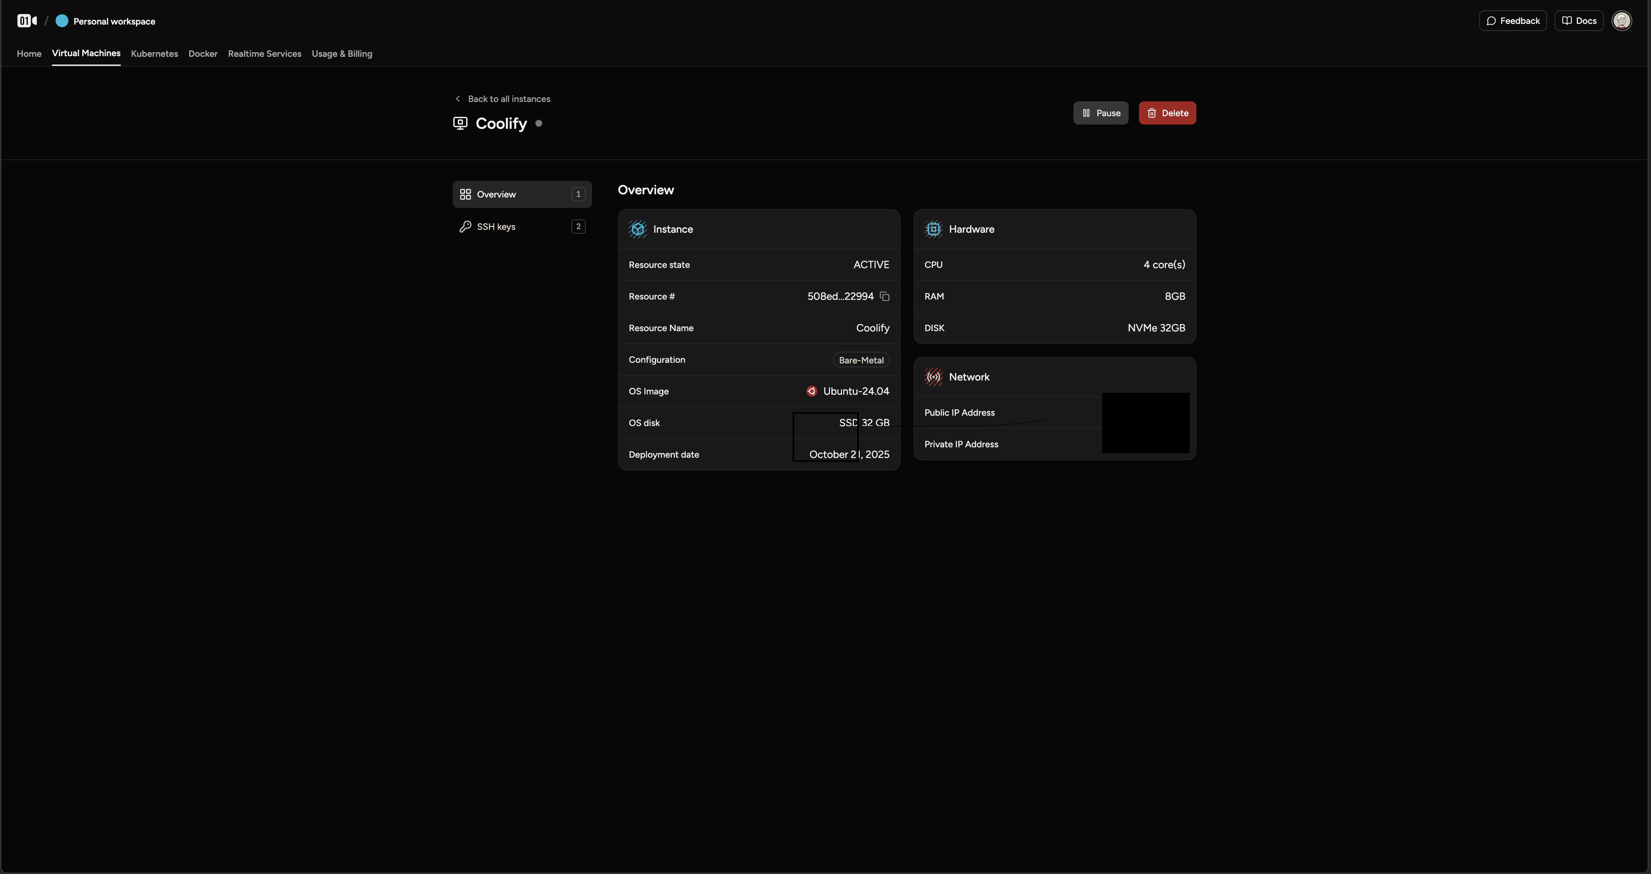Click the Public IP Address label
1651x874 pixels.
pyautogui.click(x=959, y=413)
